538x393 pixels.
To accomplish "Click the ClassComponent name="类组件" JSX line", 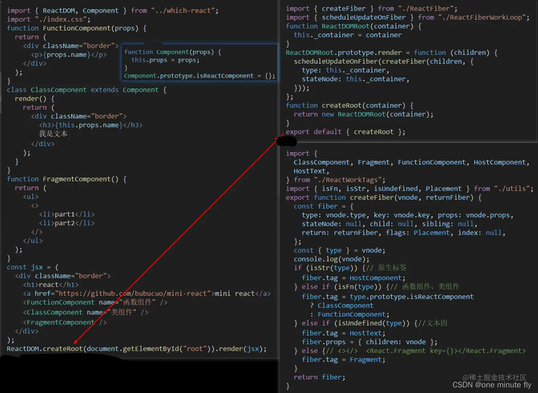I will click(86, 312).
